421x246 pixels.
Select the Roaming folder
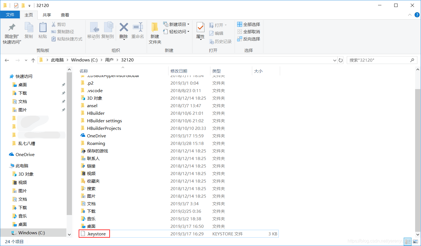[96, 143]
